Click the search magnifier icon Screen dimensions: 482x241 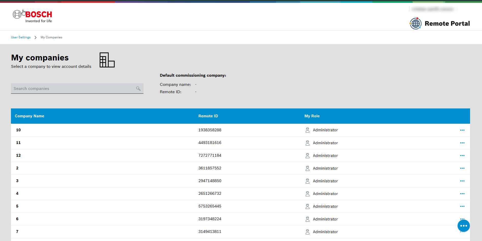pyautogui.click(x=138, y=88)
